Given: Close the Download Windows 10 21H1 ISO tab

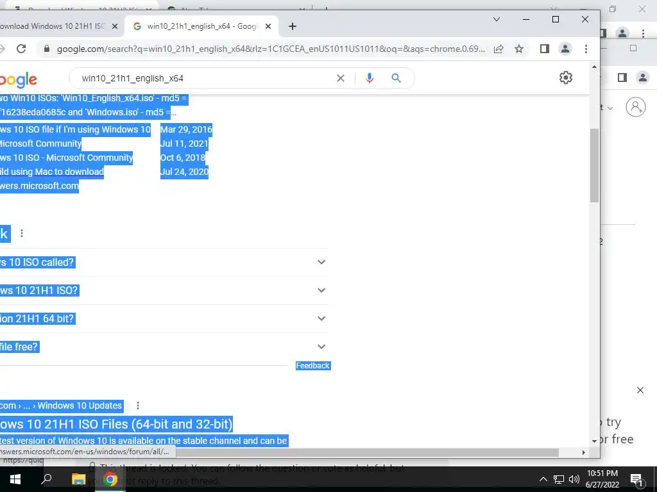Looking at the screenshot, I should tap(115, 26).
